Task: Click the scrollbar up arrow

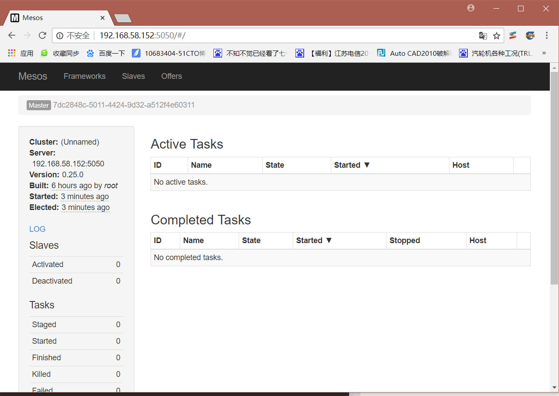Action: (x=554, y=67)
